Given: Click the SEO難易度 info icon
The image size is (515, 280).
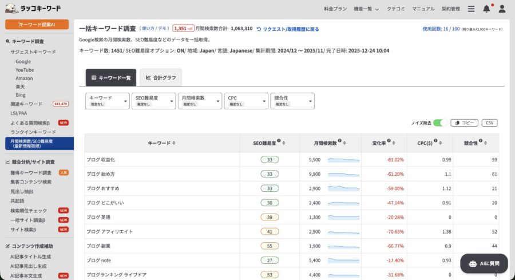Looking at the screenshot, I should (x=279, y=141).
